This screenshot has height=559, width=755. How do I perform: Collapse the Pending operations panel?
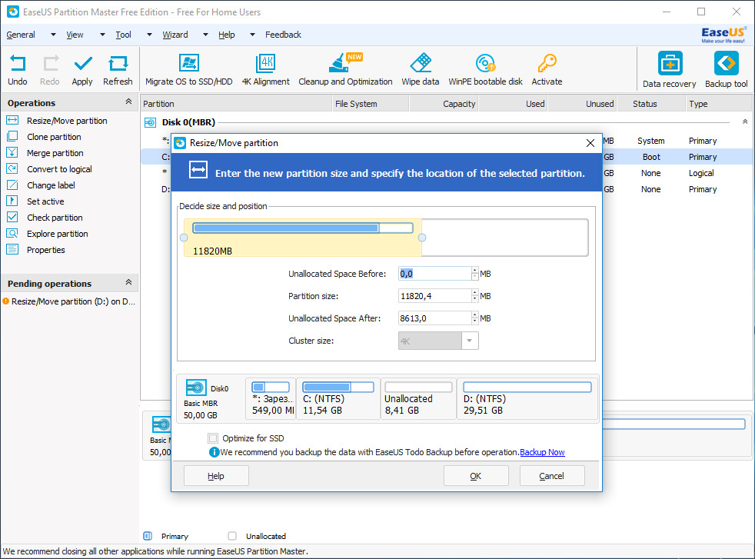(x=128, y=283)
